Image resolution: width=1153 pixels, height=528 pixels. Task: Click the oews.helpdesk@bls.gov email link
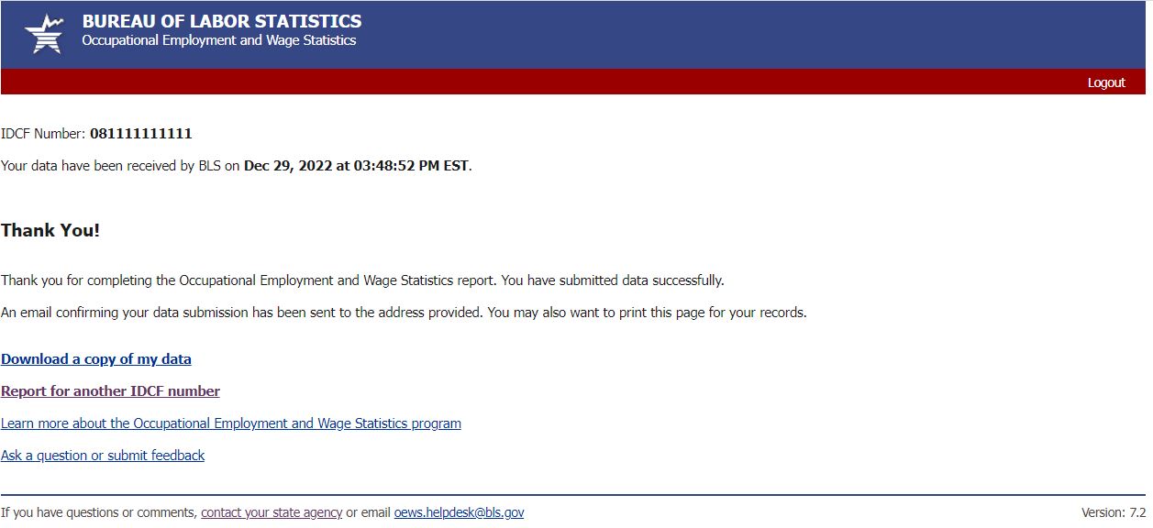click(x=459, y=512)
